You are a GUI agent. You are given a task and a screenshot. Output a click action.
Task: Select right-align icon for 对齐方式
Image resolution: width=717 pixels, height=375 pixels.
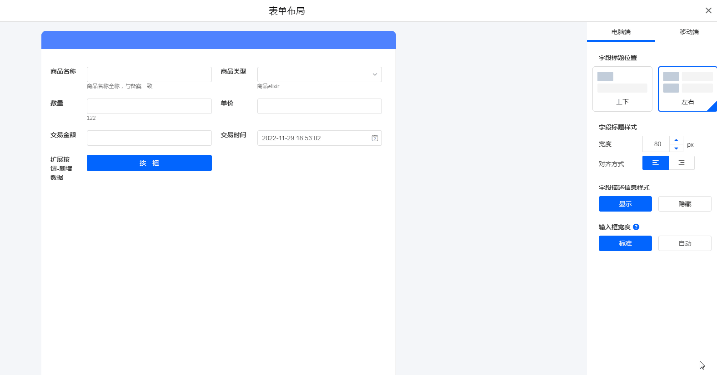682,163
